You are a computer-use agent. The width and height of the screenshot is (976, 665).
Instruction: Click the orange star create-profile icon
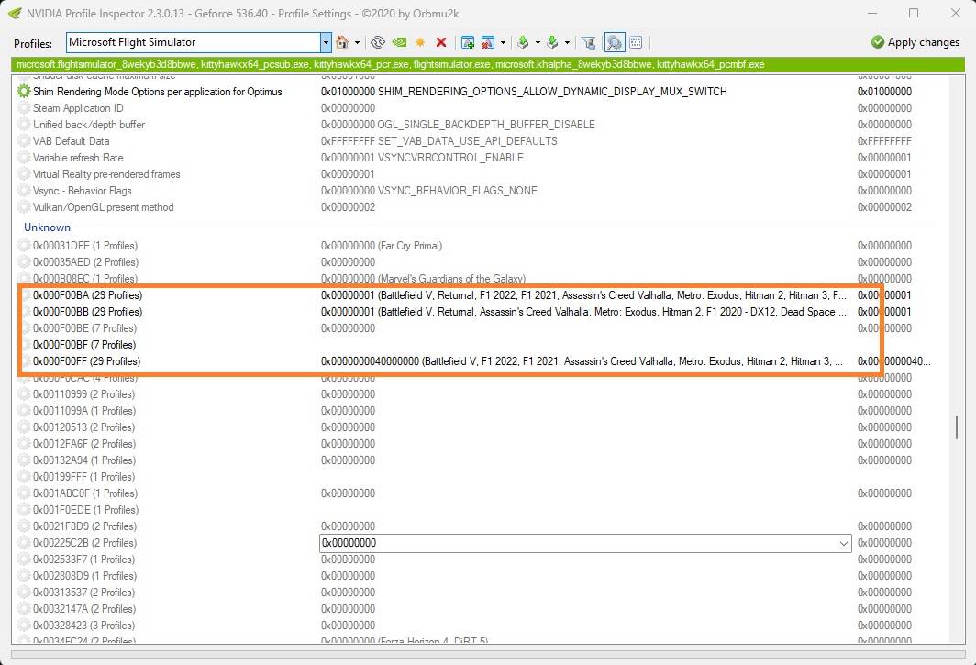(x=420, y=42)
